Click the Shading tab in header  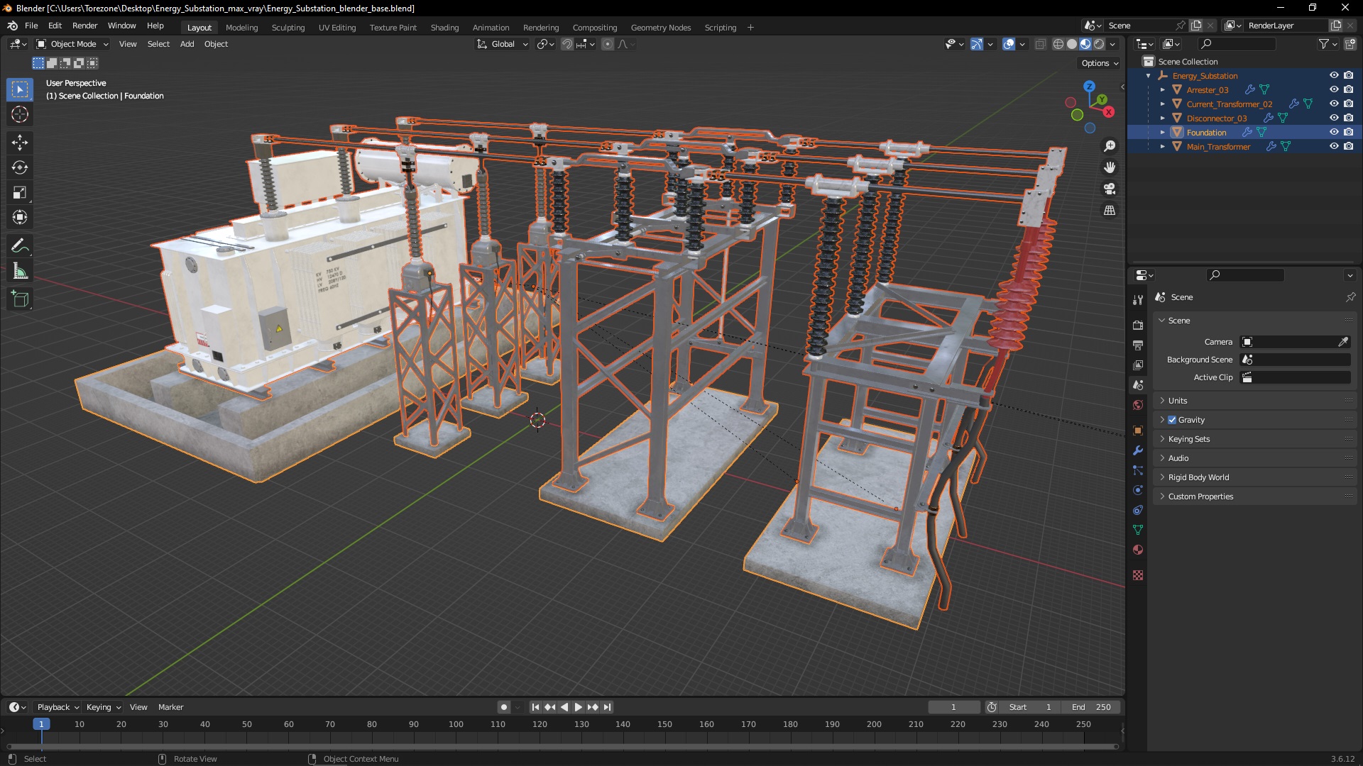(x=444, y=27)
